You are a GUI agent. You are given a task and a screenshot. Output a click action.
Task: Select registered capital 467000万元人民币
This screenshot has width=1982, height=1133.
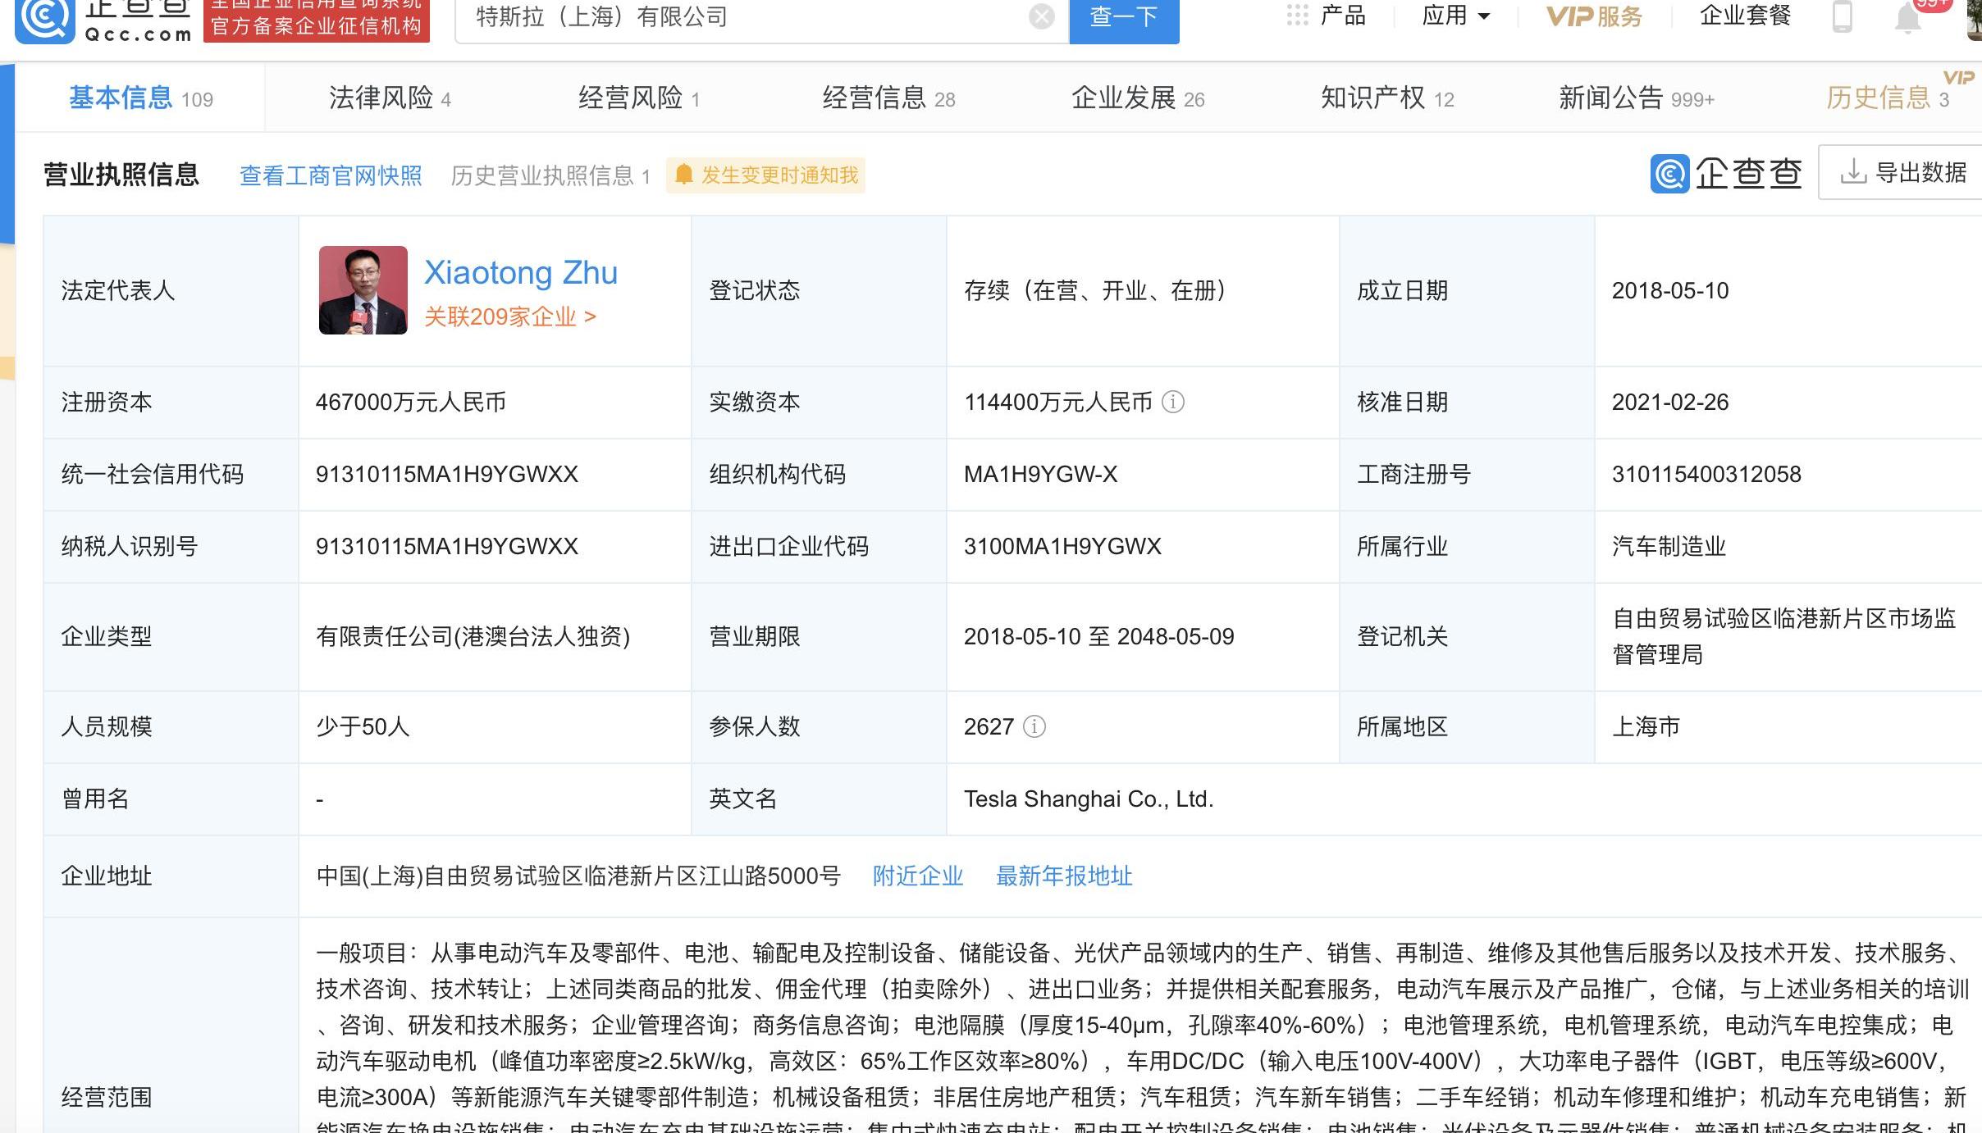coord(411,403)
